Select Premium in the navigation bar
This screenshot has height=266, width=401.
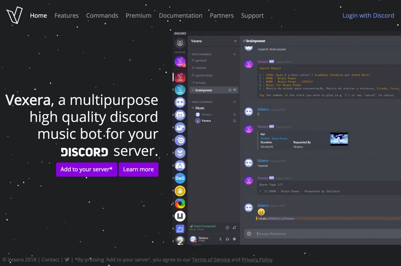138,15
